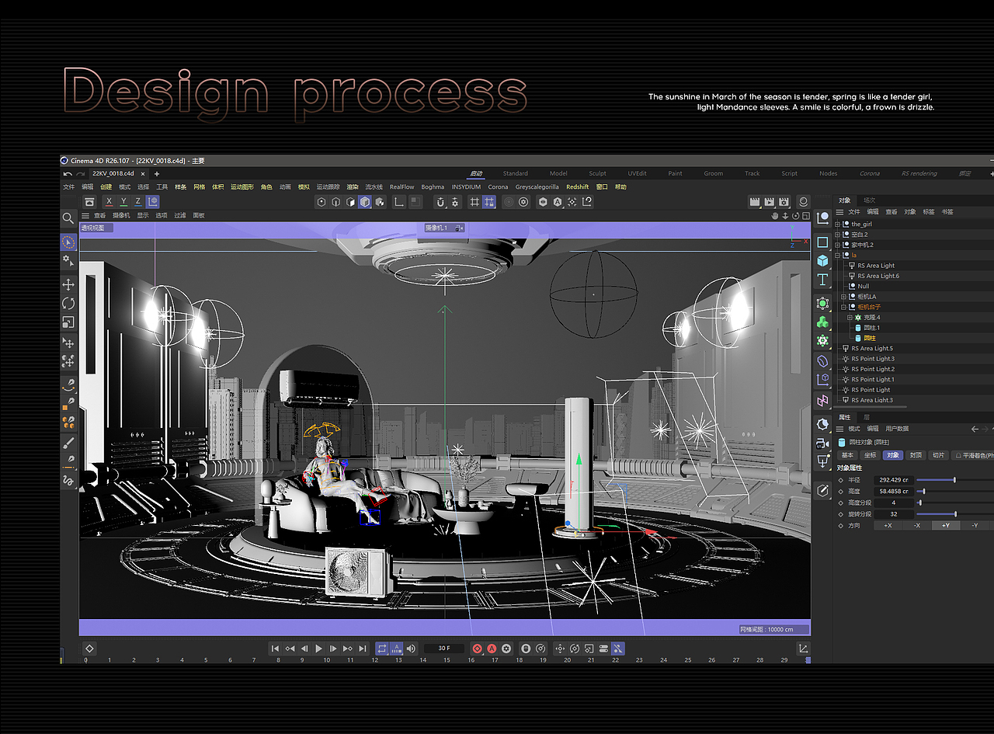Add a cube primitive from palette

point(822,260)
